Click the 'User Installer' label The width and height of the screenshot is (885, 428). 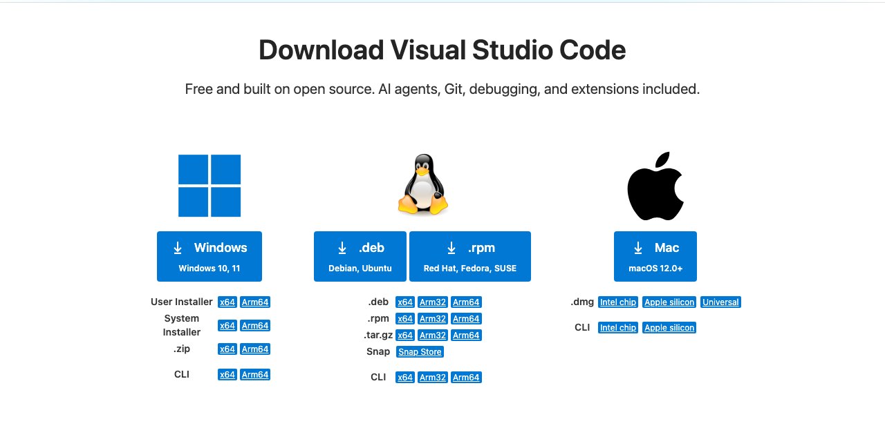coord(182,302)
